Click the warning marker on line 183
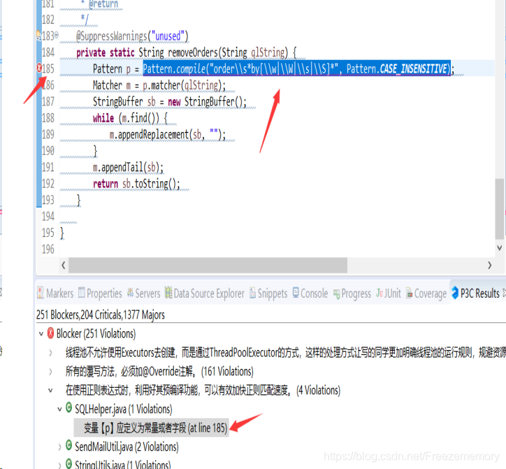Screen dimensions: 506x469 click(38, 34)
